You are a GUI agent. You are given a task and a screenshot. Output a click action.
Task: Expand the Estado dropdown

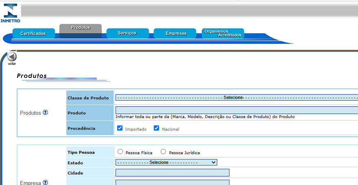[x=166, y=162]
